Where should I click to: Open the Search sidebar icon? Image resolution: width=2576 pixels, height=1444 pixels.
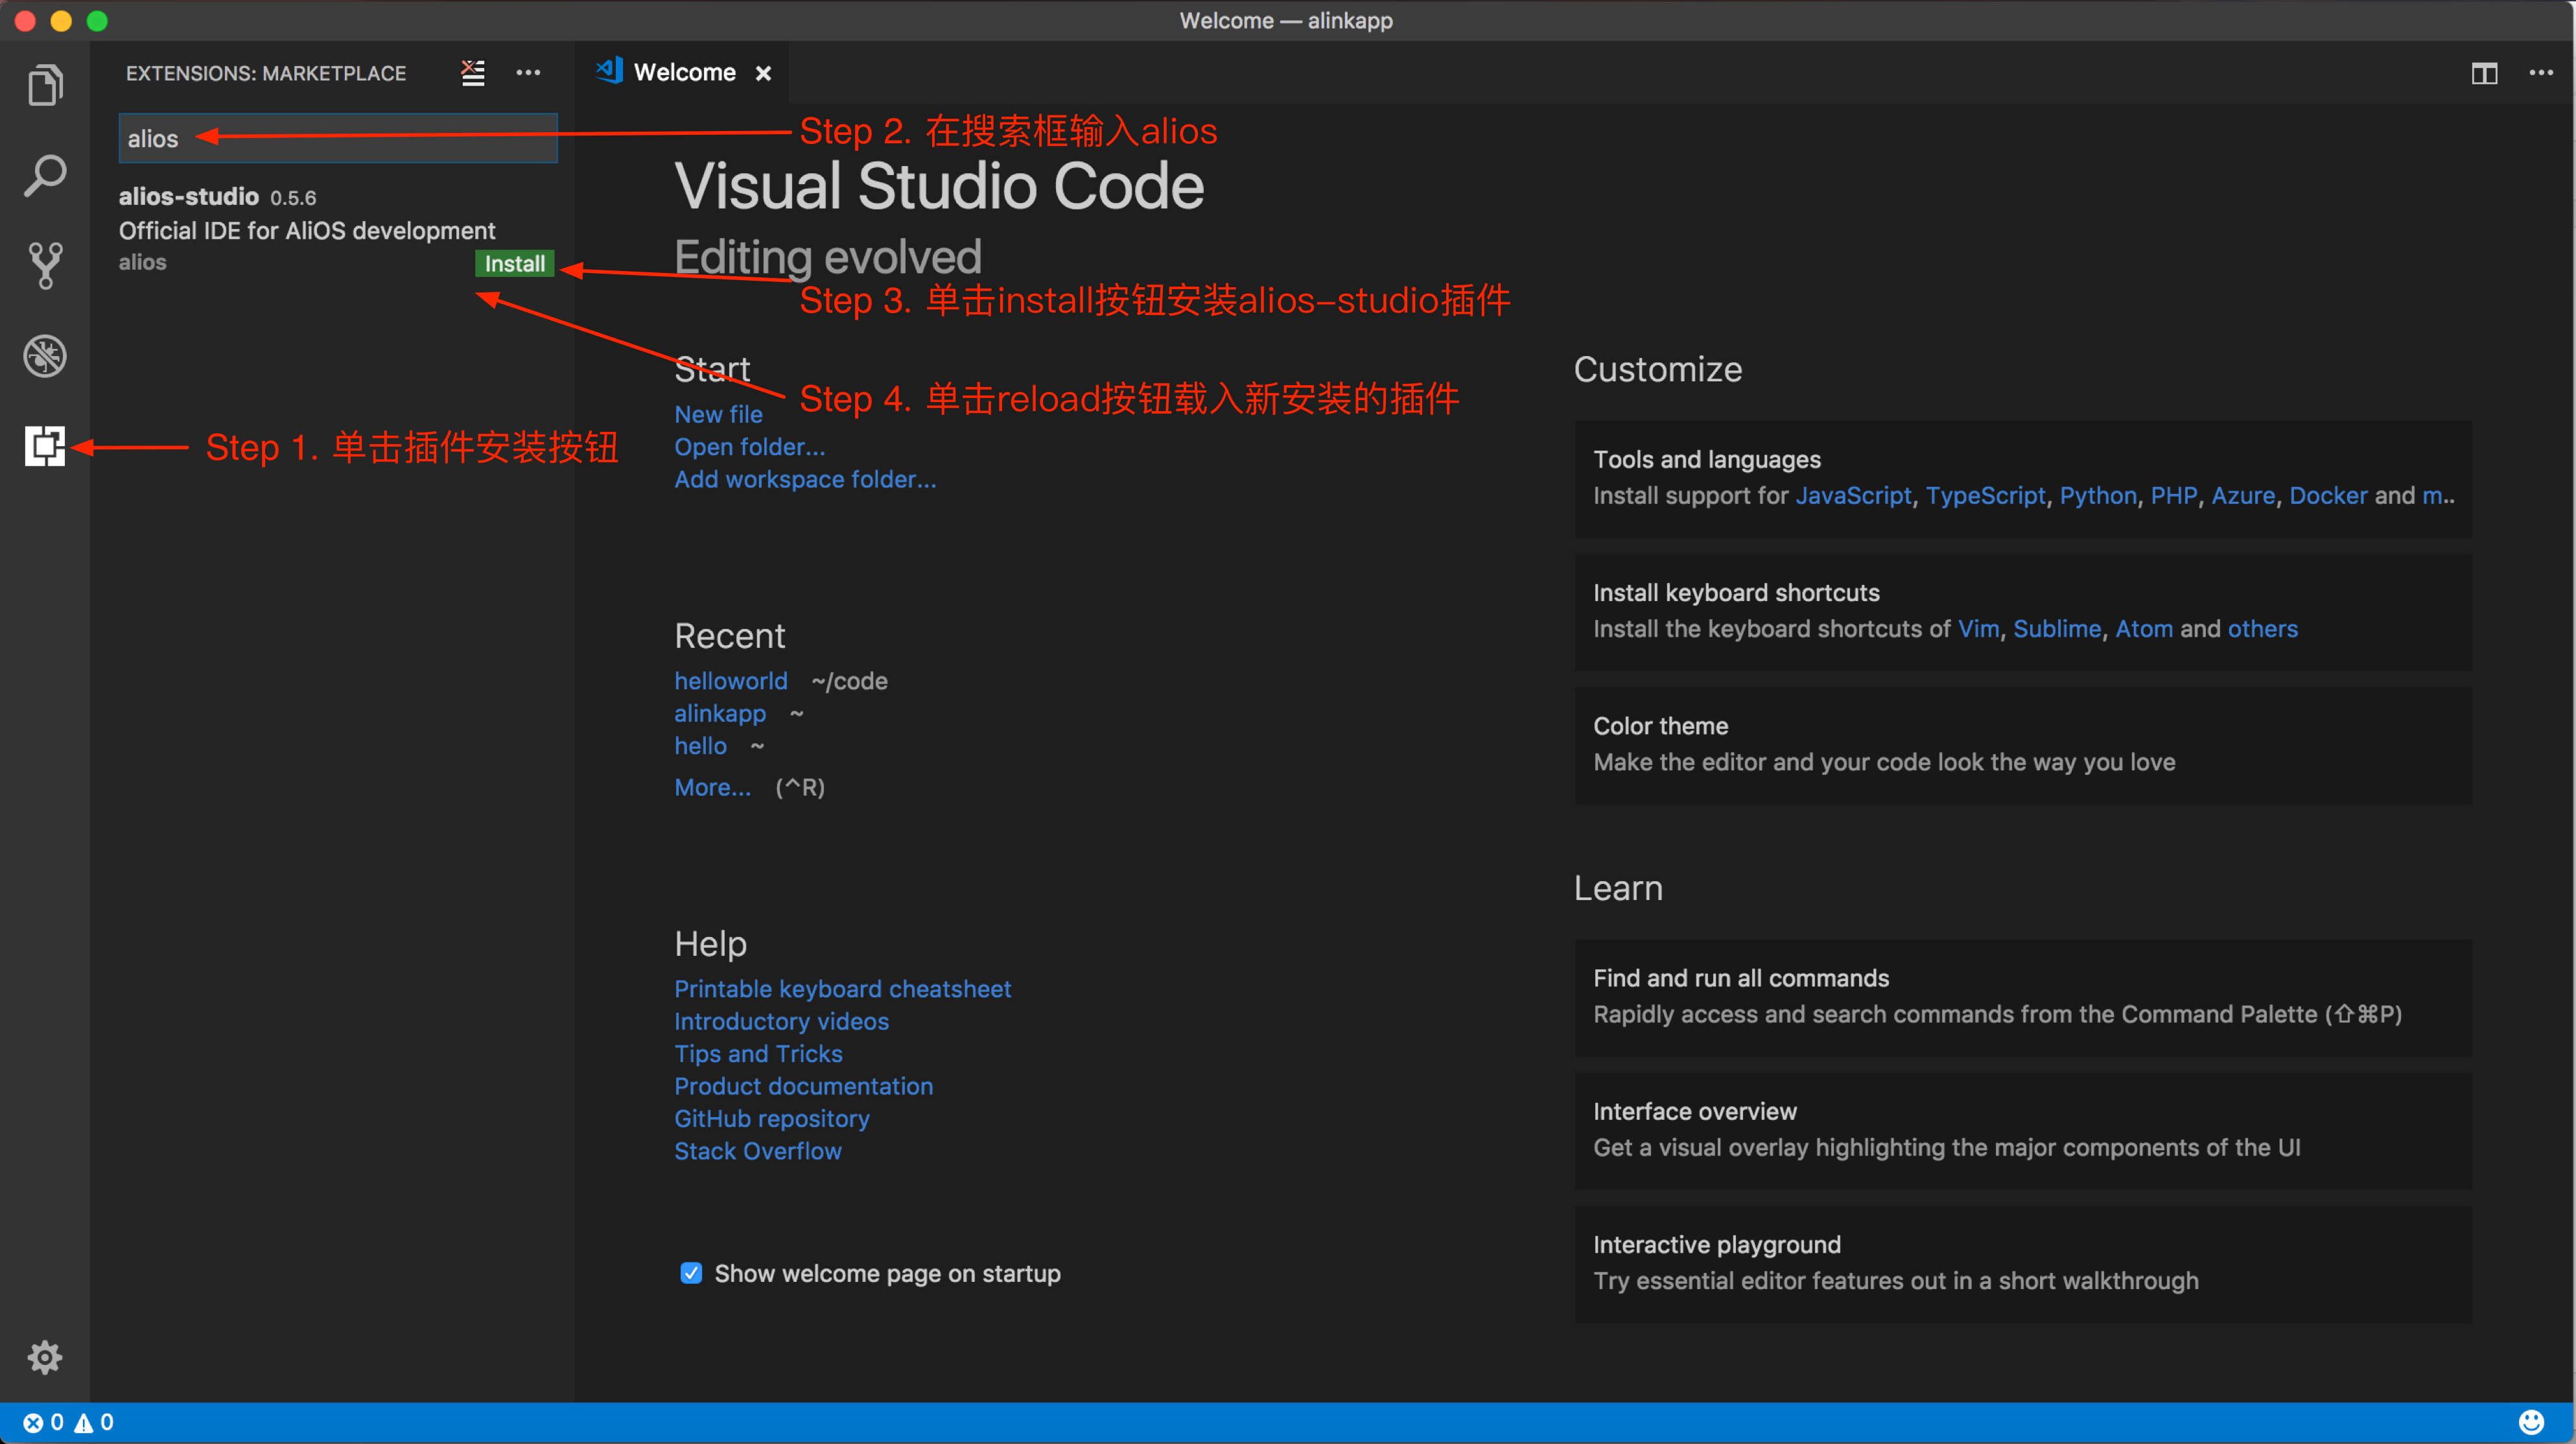click(x=45, y=176)
